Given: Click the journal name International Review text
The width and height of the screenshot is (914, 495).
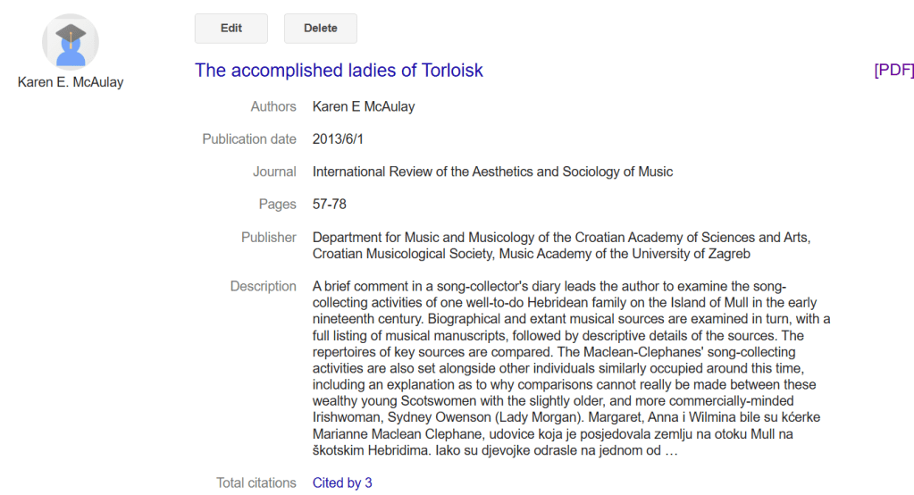Looking at the screenshot, I should click(x=492, y=172).
